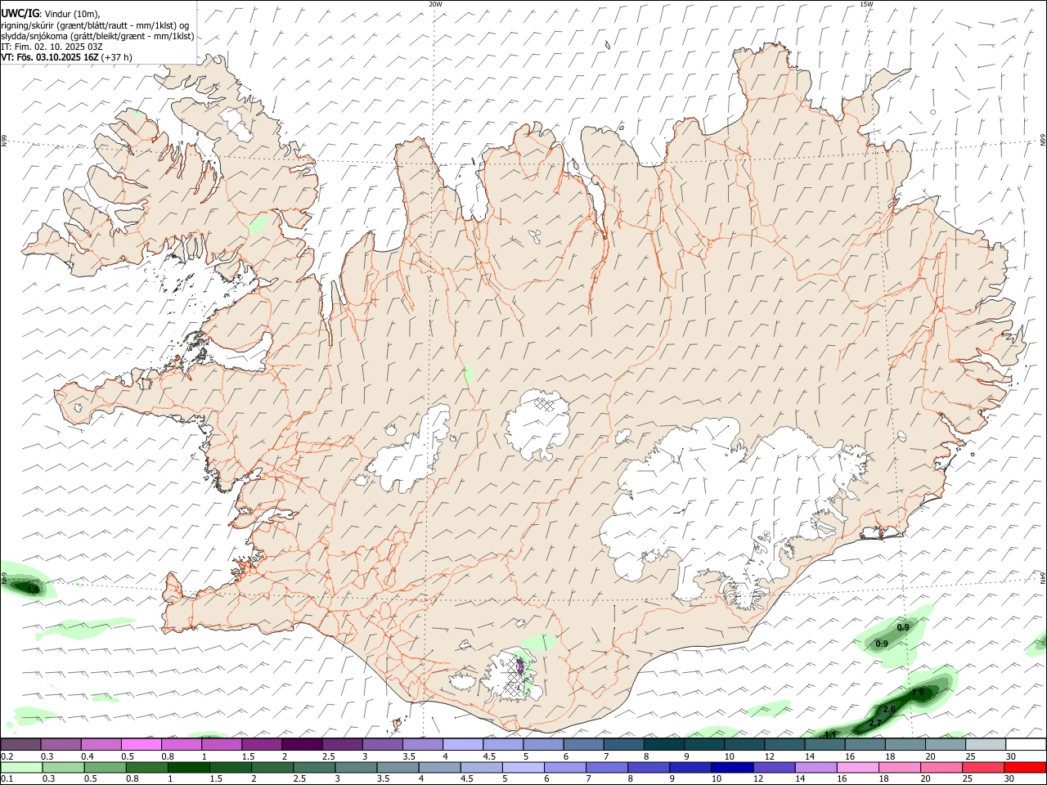Screen dimensions: 1047x785
Task: Click the 'rigning/skúrir' legend description line
Action: 95,25
